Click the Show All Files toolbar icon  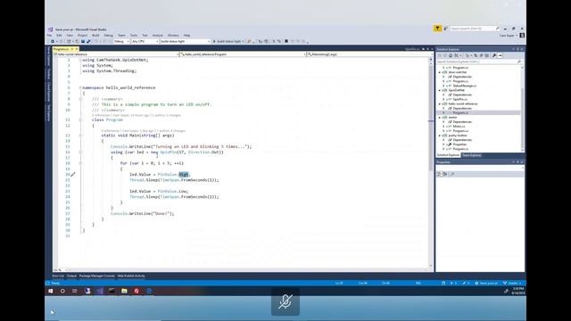(486, 55)
